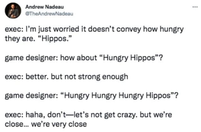Click Andrew Nadeau's profile avatar photo
201x132 pixels.
[x=13, y=11]
